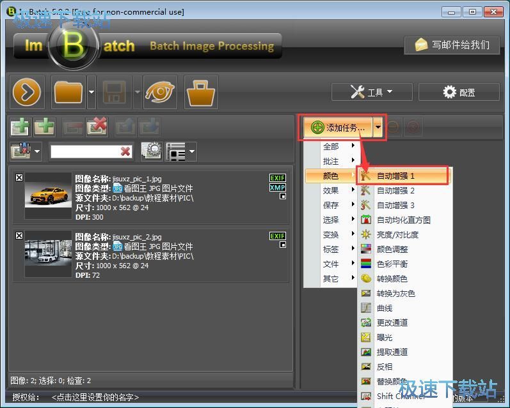Choose 自动增强 2 from color menu

(x=404, y=190)
